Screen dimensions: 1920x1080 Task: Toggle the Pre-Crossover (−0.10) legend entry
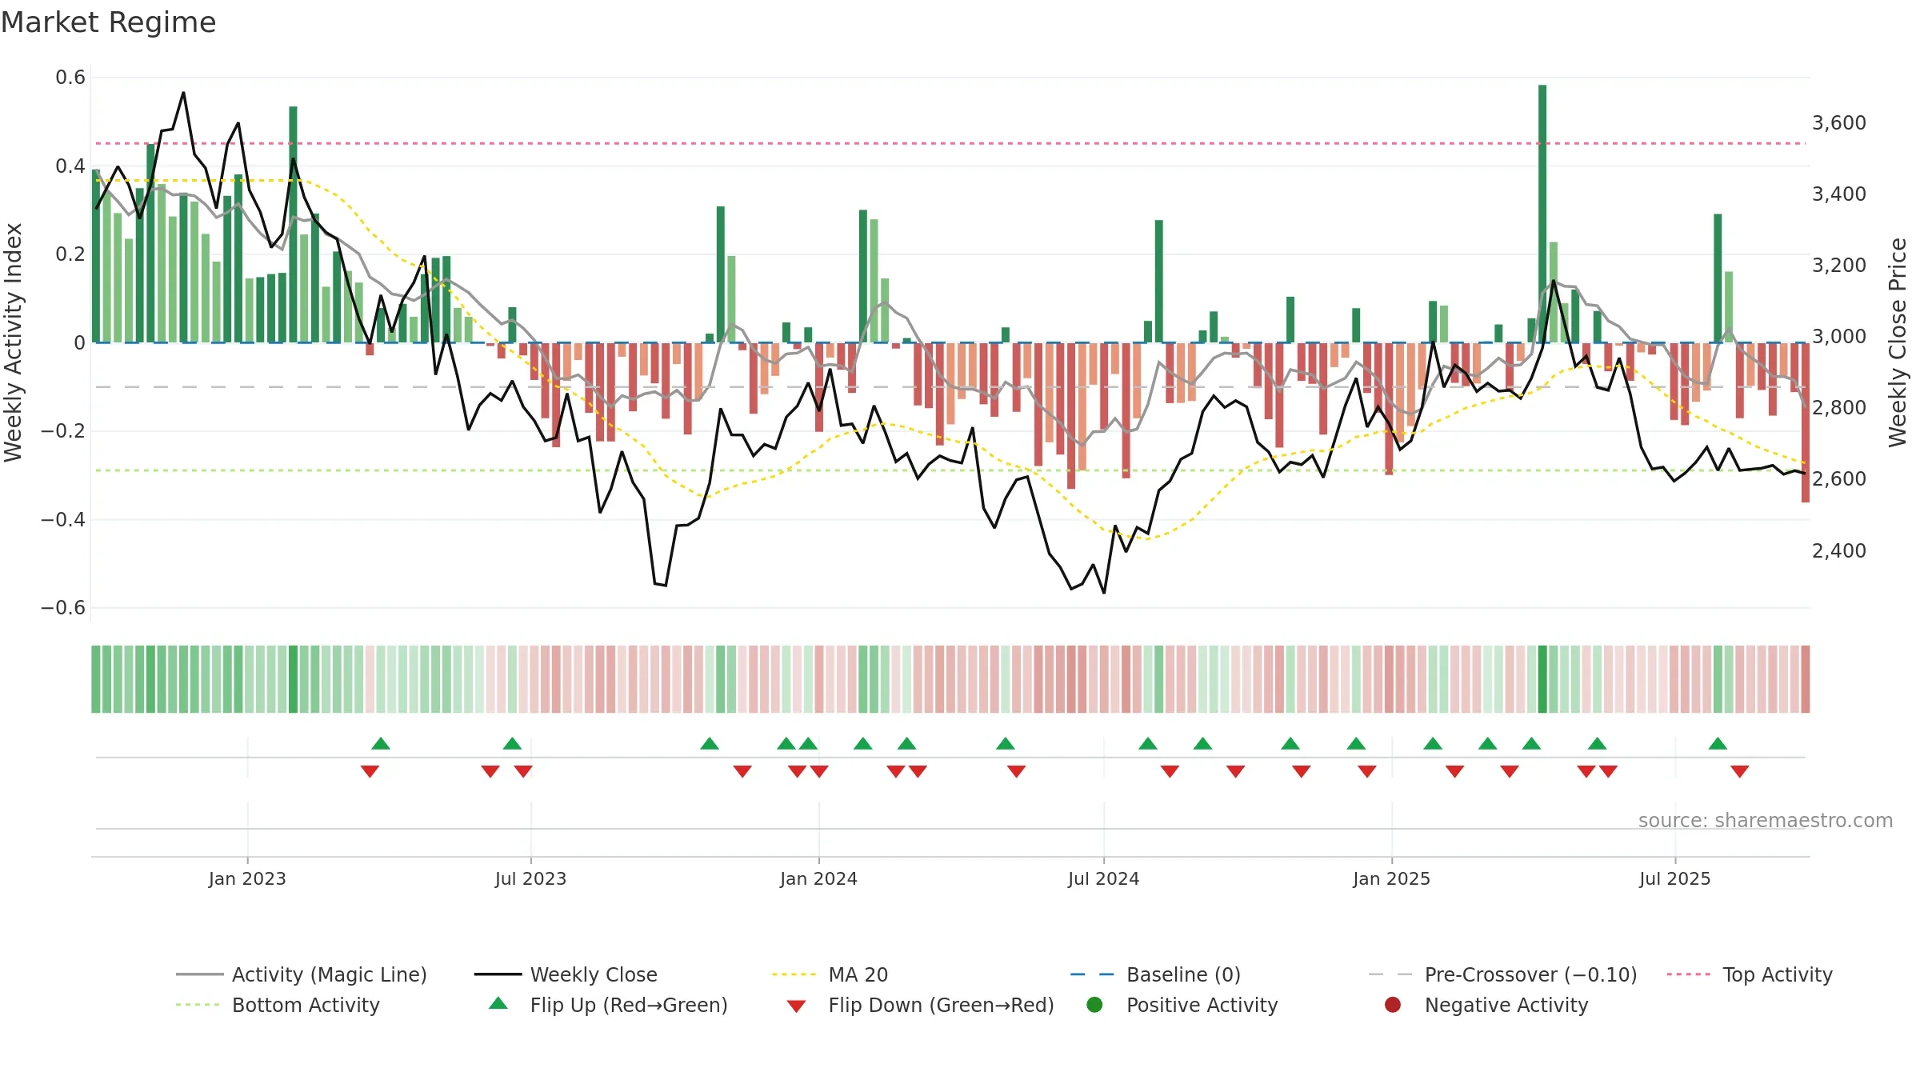click(1502, 974)
